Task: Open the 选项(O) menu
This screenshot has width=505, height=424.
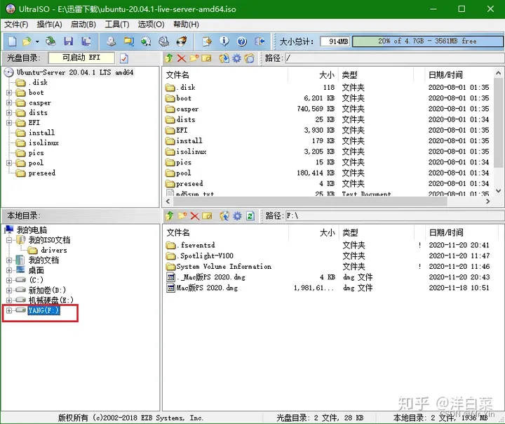Action: coord(151,25)
